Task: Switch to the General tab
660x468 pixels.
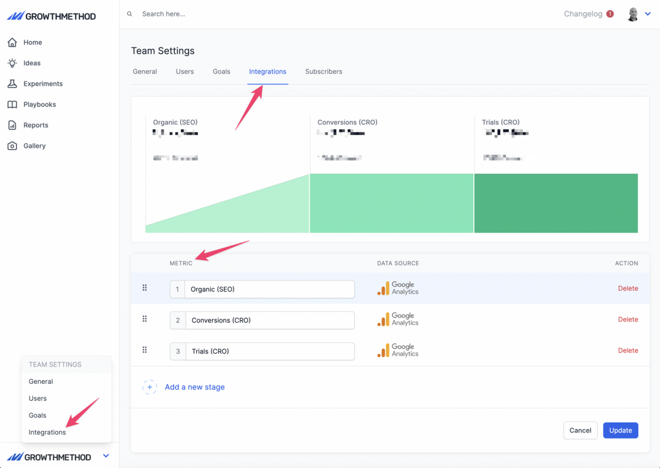Action: 145,71
